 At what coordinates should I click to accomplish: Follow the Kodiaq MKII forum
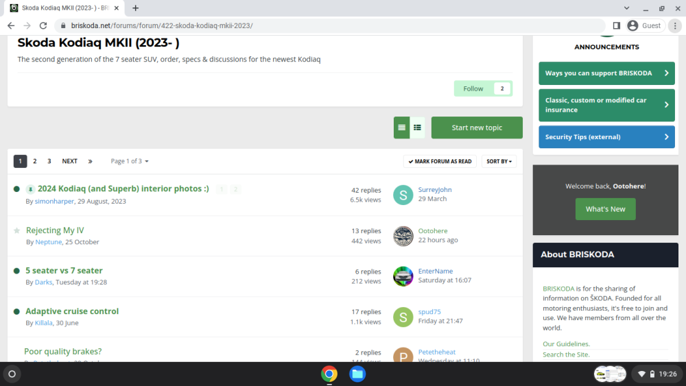(473, 88)
